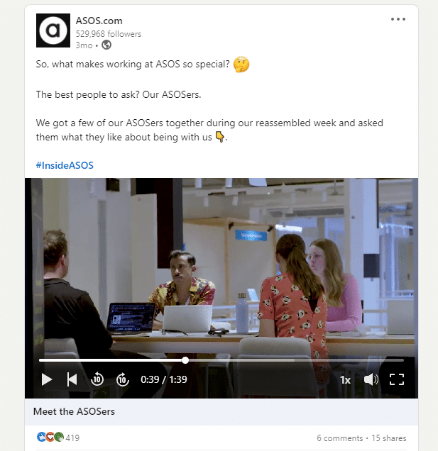Click the reaction emoji icons cluster
Viewport: 438px width, 451px height.
pos(50,437)
